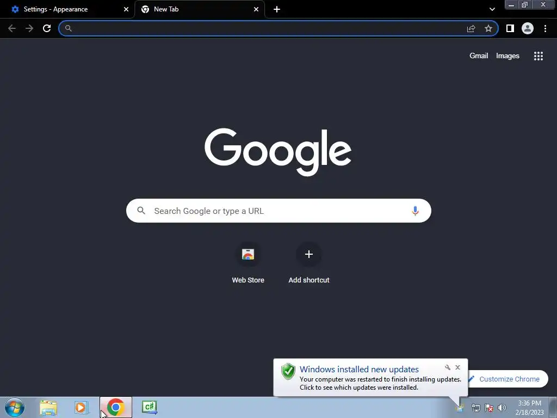Launch Windows Media Player from taskbar
The image size is (557, 418).
[x=81, y=407]
